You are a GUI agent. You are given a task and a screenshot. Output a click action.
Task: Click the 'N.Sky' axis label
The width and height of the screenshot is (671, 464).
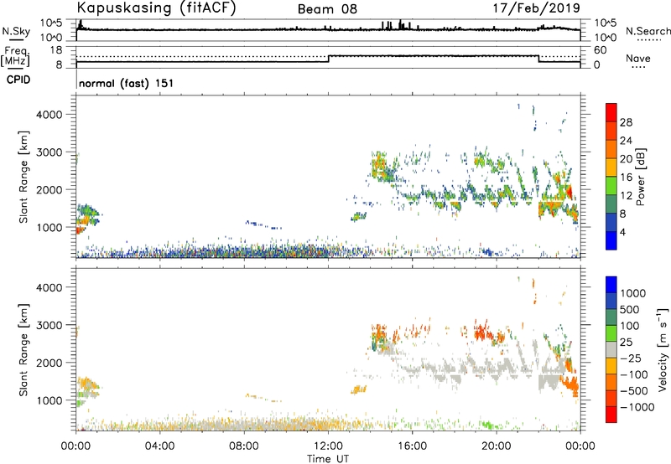coord(16,31)
